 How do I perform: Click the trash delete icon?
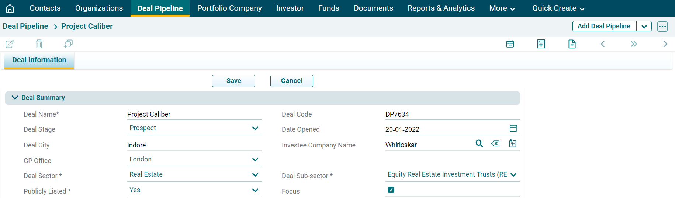[x=39, y=44]
